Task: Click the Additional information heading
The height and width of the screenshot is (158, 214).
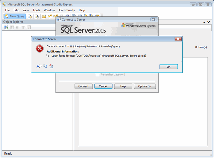Action: (x=63, y=51)
